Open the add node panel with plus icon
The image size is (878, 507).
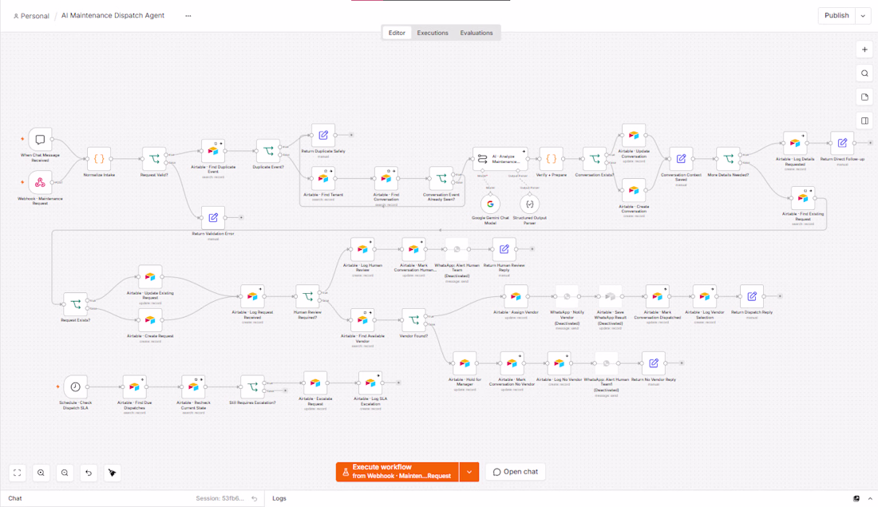coord(864,50)
